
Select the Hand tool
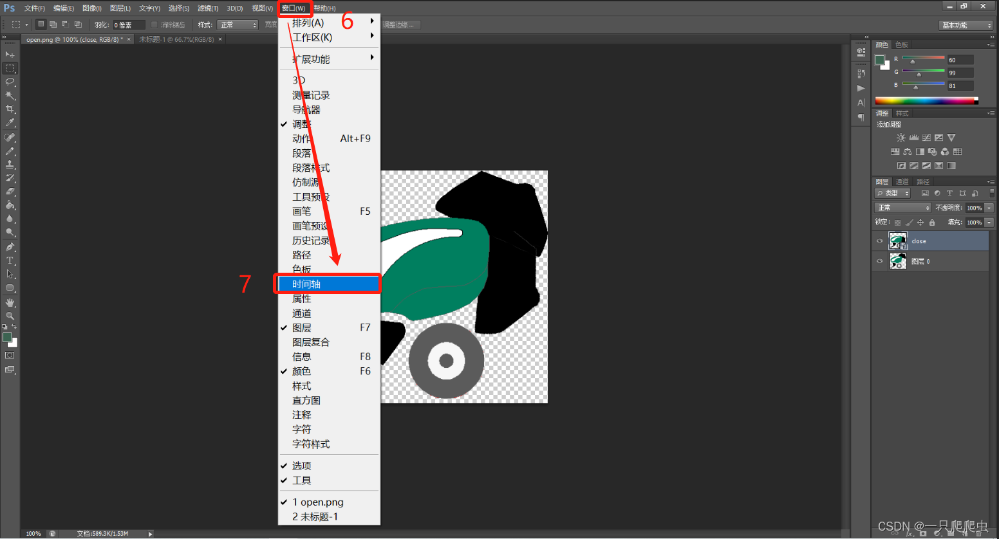(x=10, y=302)
